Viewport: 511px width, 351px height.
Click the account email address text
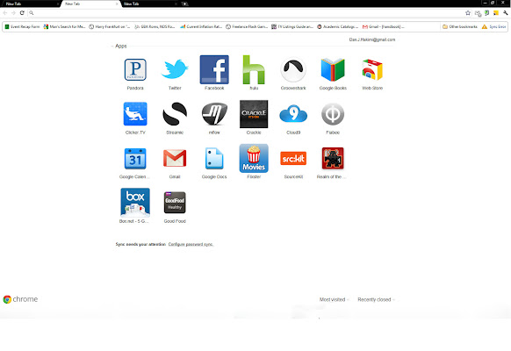(372, 39)
